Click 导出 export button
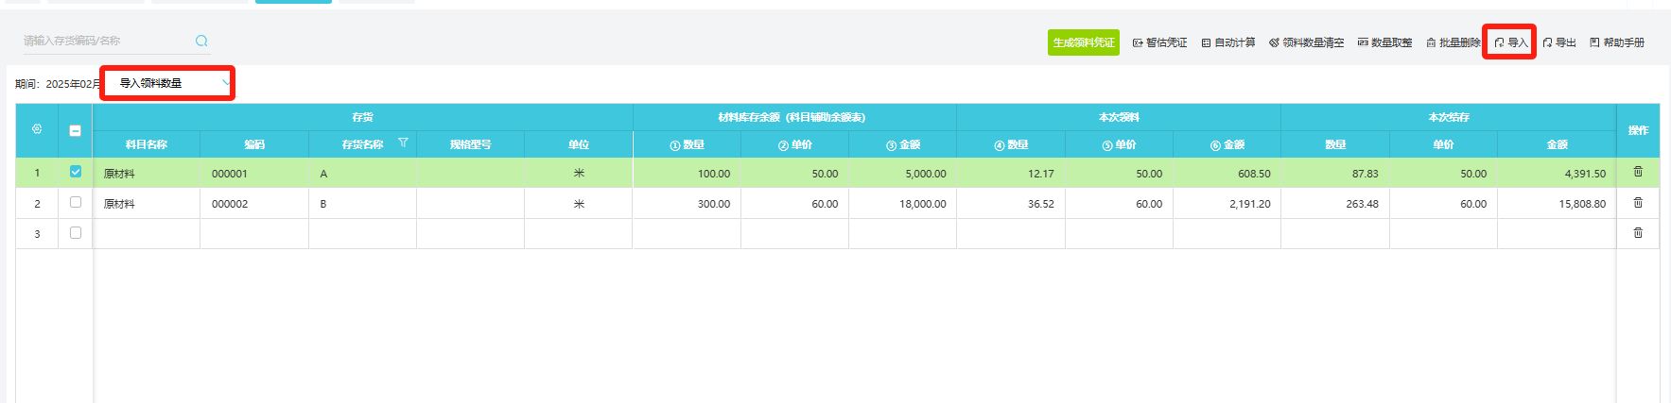Screen dimensions: 1671x403 click(1559, 42)
